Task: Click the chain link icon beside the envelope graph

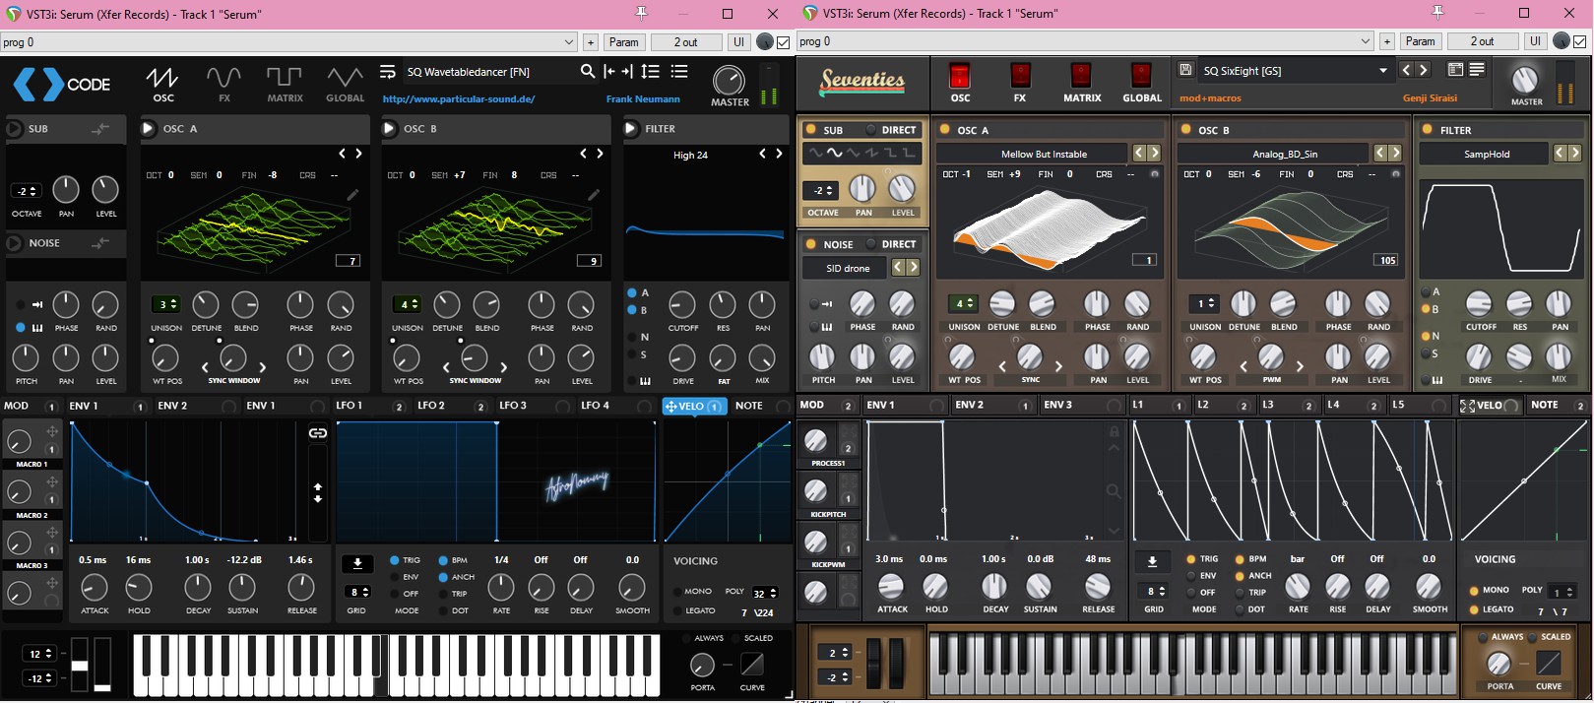Action: pos(317,433)
